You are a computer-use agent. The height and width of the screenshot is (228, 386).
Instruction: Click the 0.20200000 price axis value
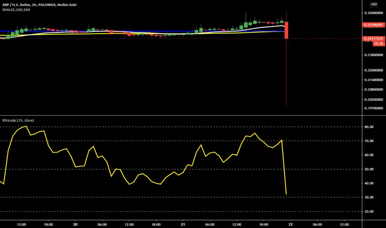(x=374, y=99)
